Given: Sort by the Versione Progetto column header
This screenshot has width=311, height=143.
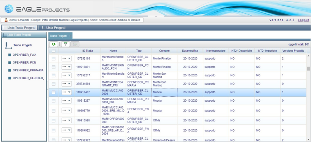Looking at the screenshot, I should tap(293, 51).
